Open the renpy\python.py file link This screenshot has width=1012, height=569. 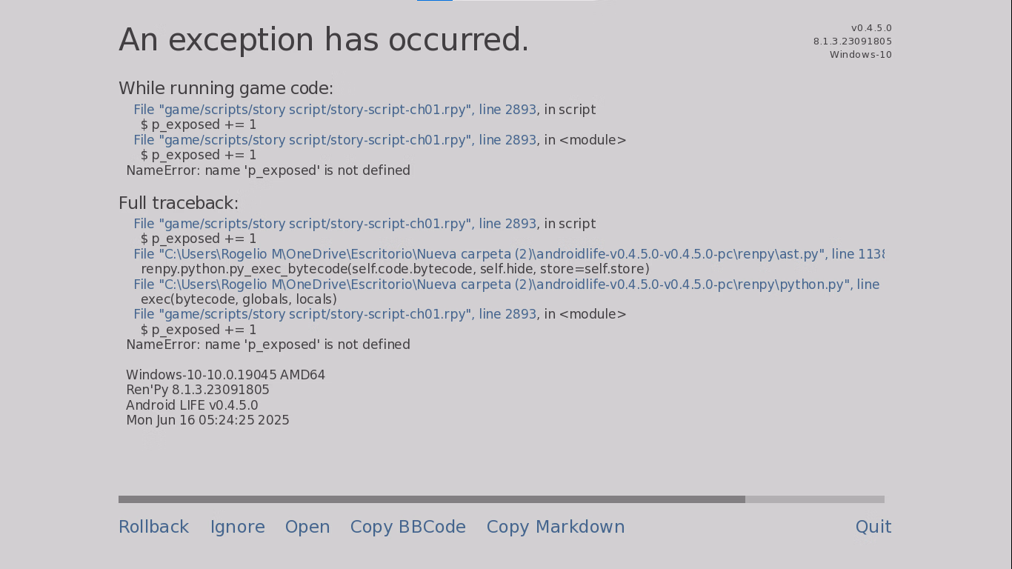(506, 284)
